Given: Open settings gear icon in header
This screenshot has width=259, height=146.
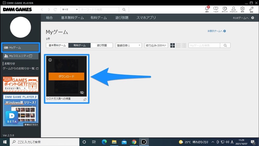Looking at the screenshot, I should (242, 9).
